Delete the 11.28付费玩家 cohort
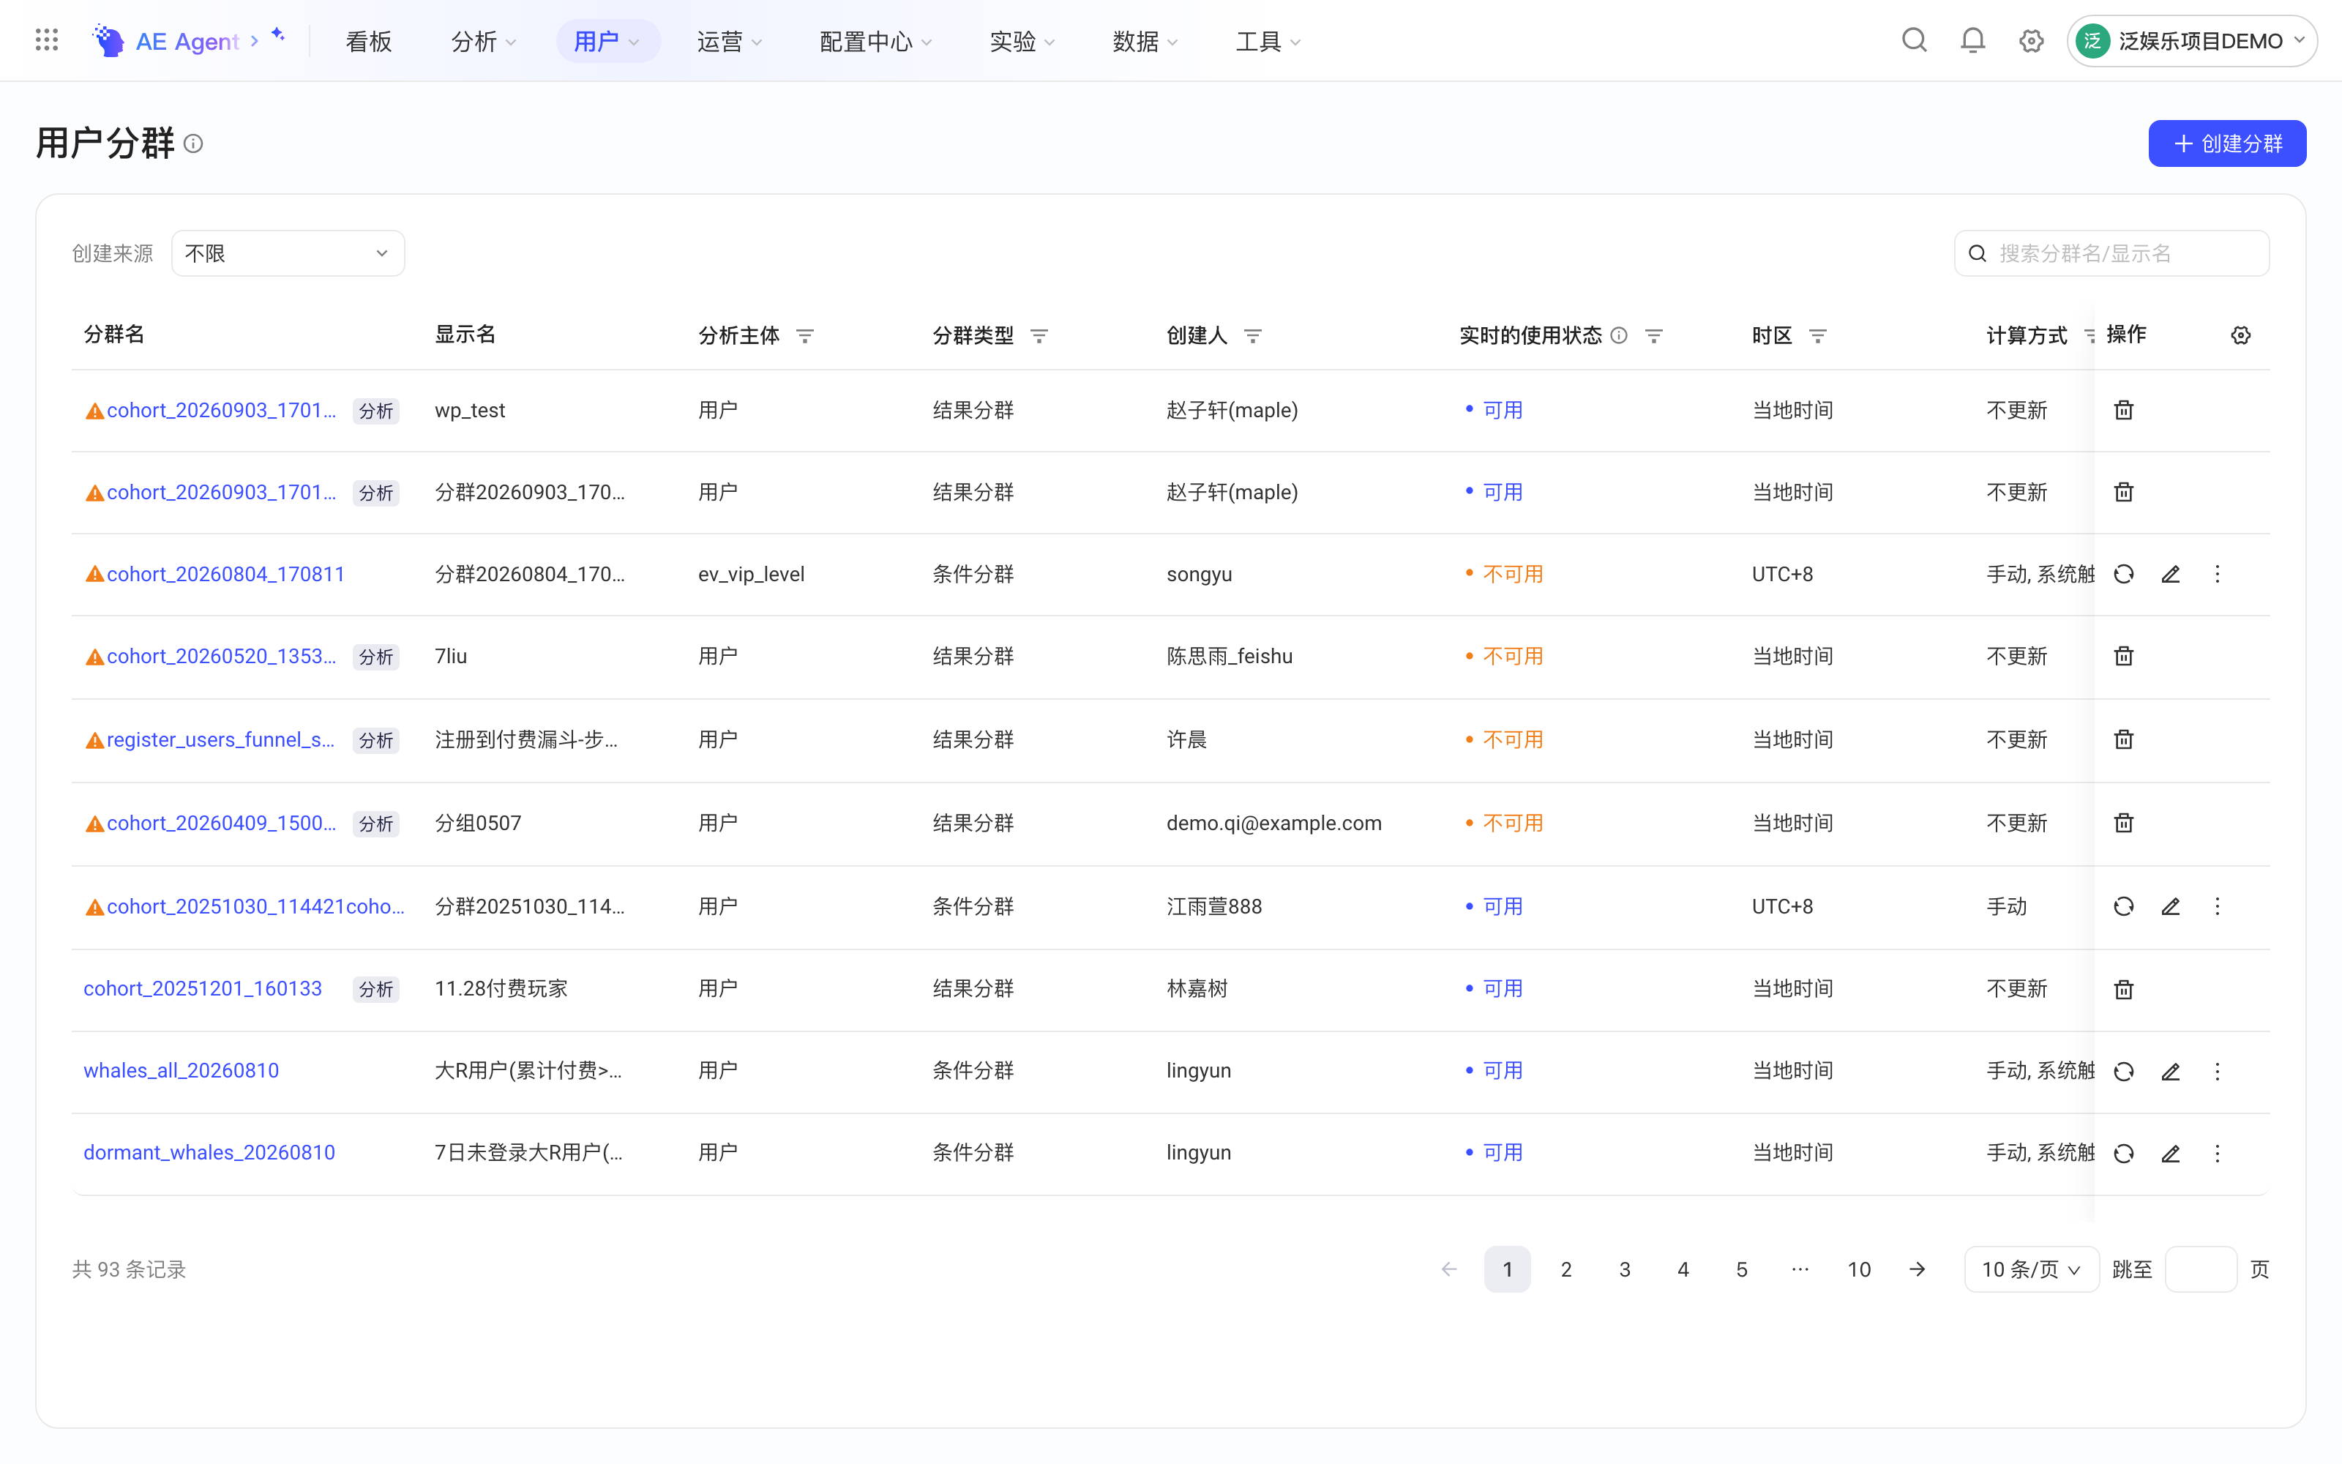 (x=2123, y=990)
